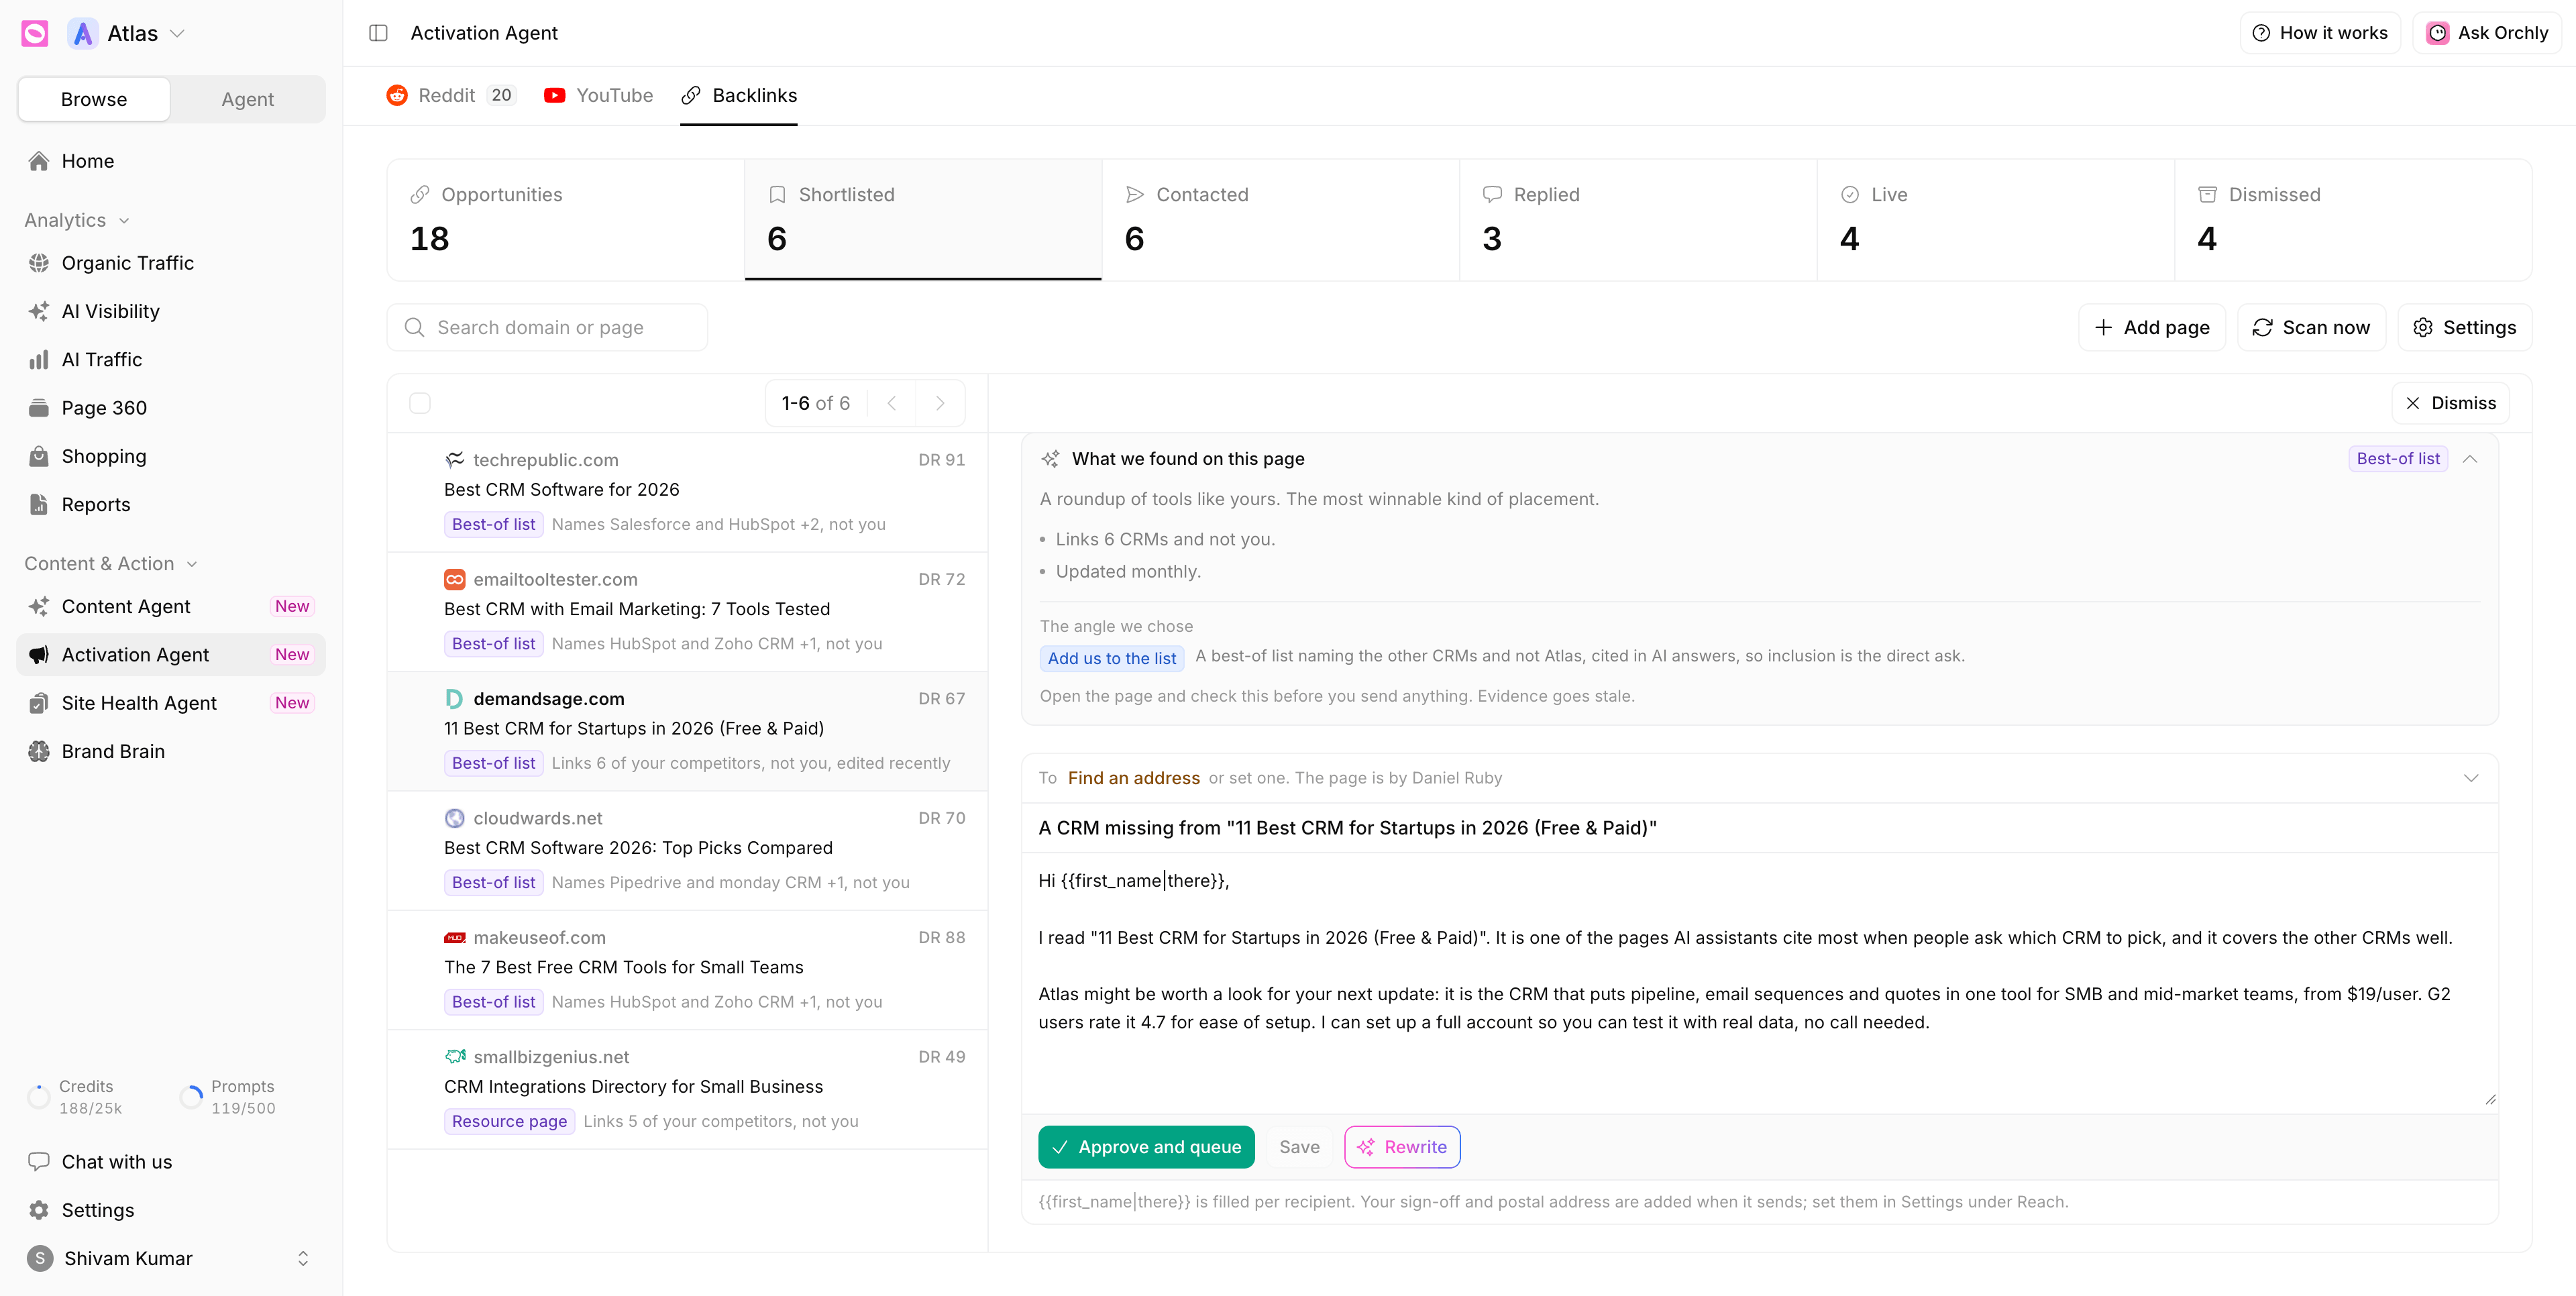Click the emailtooltester.com favicon
Image resolution: width=2576 pixels, height=1296 pixels.
tap(455, 579)
